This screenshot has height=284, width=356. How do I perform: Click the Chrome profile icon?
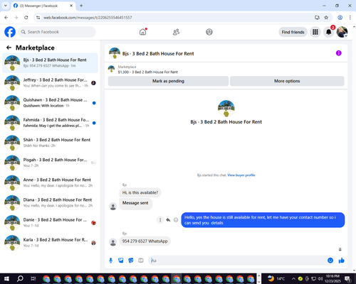pos(340,18)
